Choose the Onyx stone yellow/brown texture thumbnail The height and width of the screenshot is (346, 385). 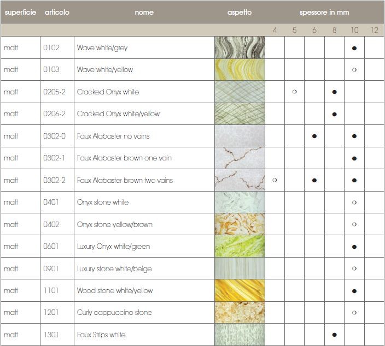240,224
